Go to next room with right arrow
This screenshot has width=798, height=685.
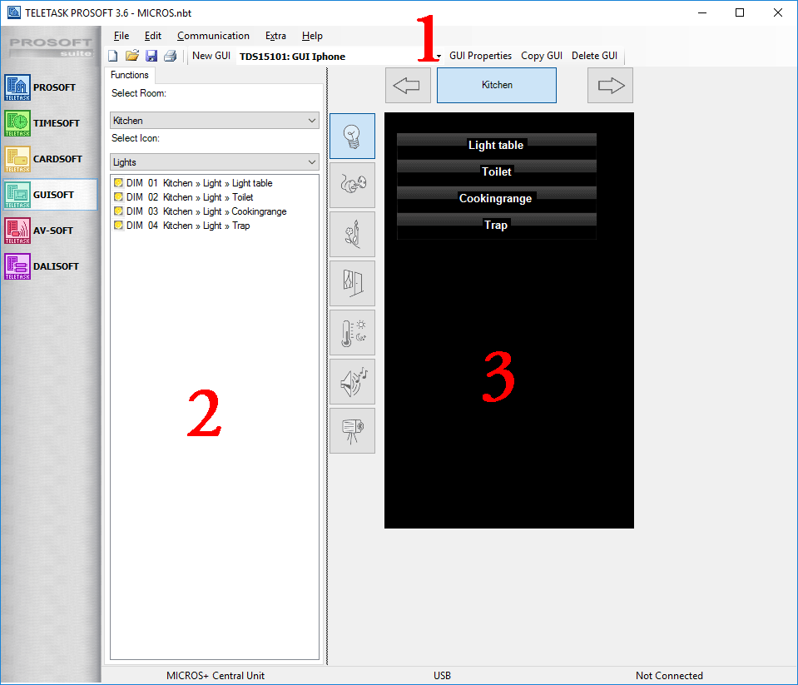[x=610, y=85]
